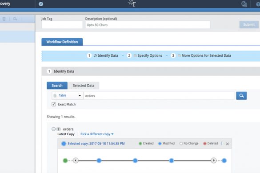260x173 pixels.
Task: Select the first blue marker after previous arrow
Action: (x=99, y=161)
